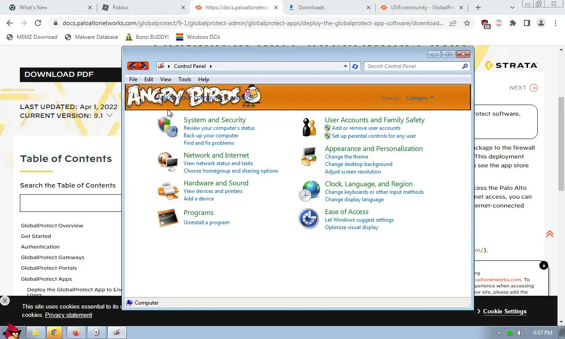Click the orange scroll-to-top arrow

[x=550, y=234]
